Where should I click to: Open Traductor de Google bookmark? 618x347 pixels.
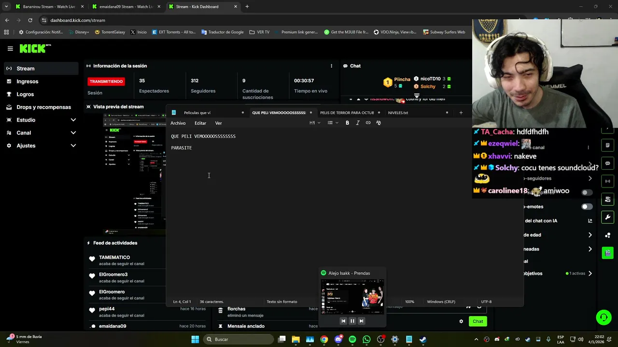point(222,32)
